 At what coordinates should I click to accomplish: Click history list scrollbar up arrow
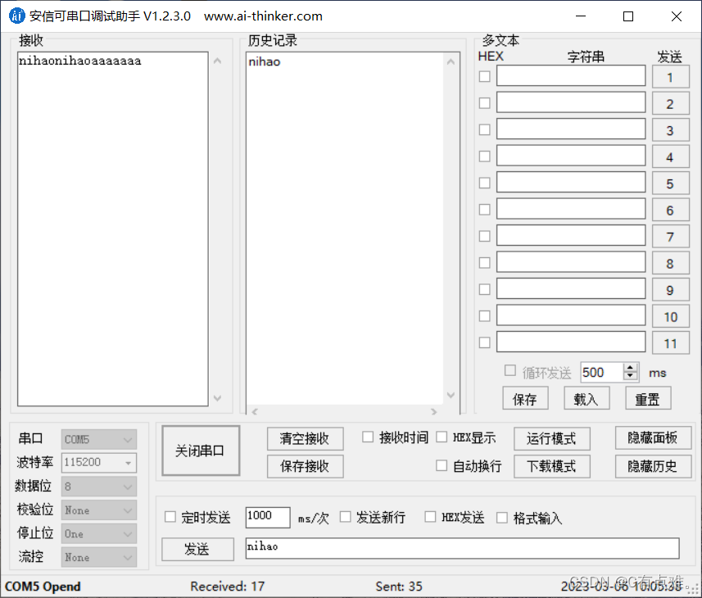[451, 61]
